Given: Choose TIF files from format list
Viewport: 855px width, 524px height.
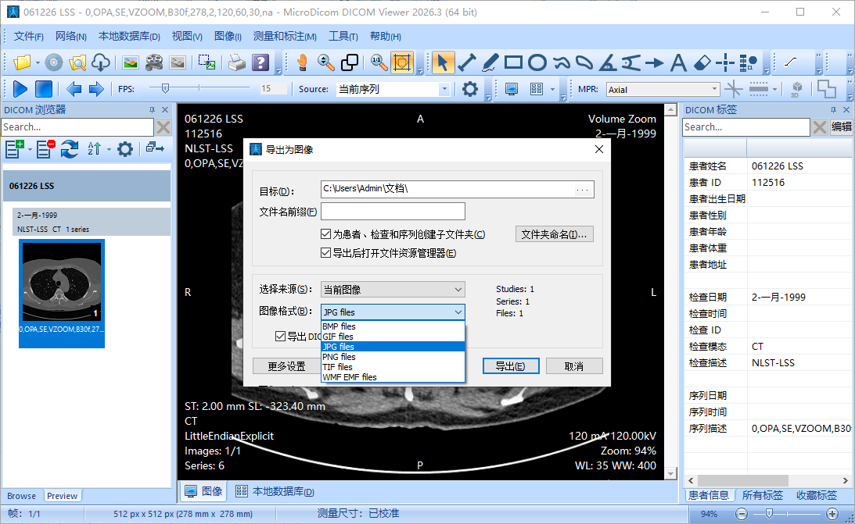Looking at the screenshot, I should (393, 367).
